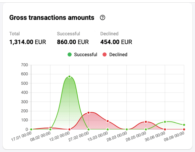Screen dimensions: 195x152
Task: Click the green zero point at 17.01
Action: [x=31, y=129]
